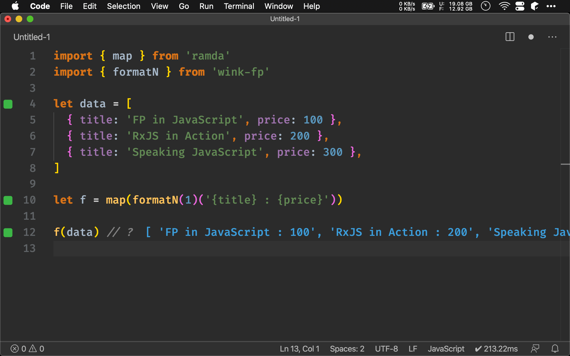Click the unsaved changes dot indicator
The width and height of the screenshot is (570, 356).
tap(531, 37)
